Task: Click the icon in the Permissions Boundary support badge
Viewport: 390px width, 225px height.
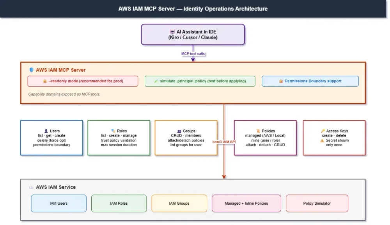Action: (x=281, y=81)
